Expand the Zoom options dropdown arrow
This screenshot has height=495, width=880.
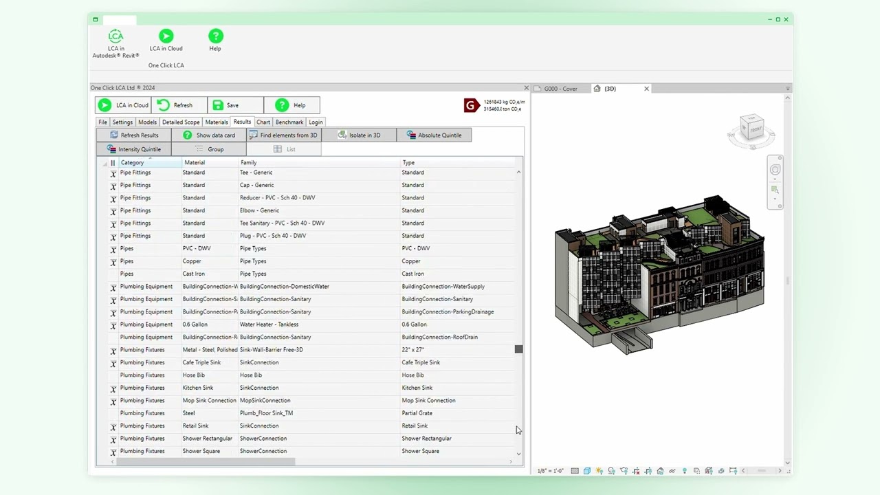pos(775,199)
